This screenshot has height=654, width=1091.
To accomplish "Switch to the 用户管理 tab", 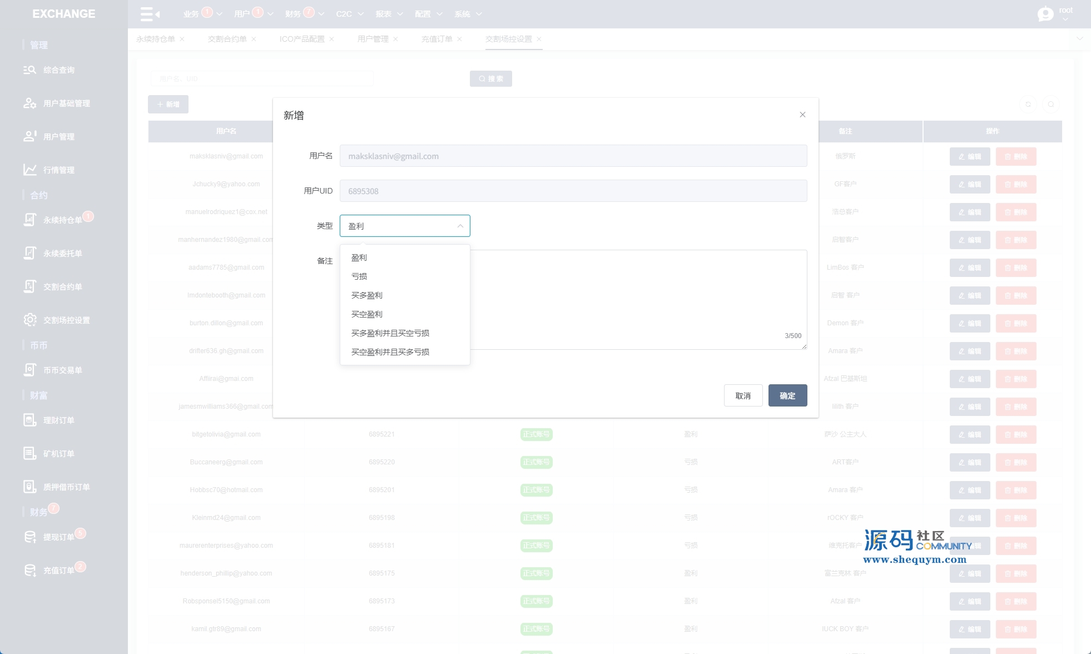I will [373, 39].
